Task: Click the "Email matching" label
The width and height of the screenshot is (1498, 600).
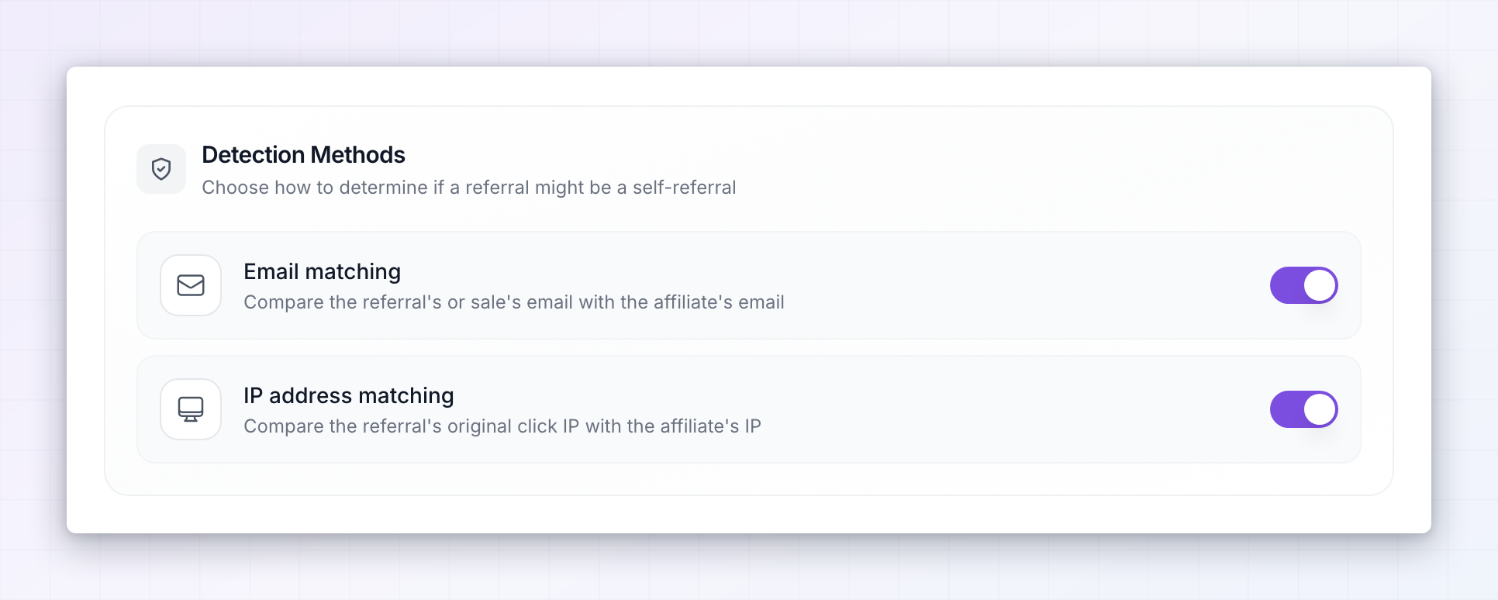Action: click(322, 271)
